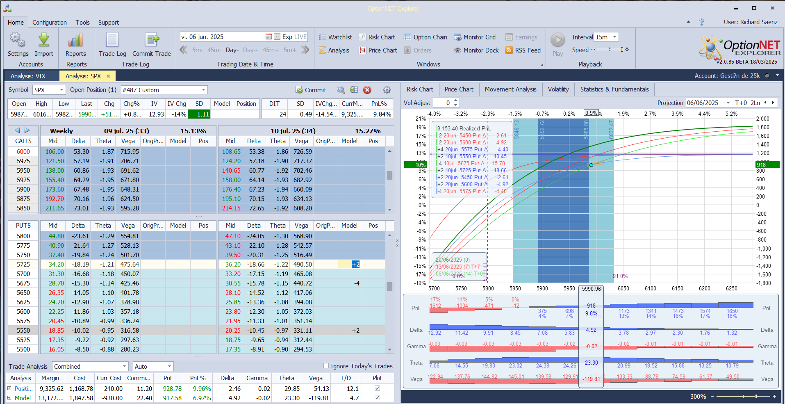Open analysis settings gear icon
Image resolution: width=785 pixels, height=404 pixels.
pyautogui.click(x=387, y=90)
